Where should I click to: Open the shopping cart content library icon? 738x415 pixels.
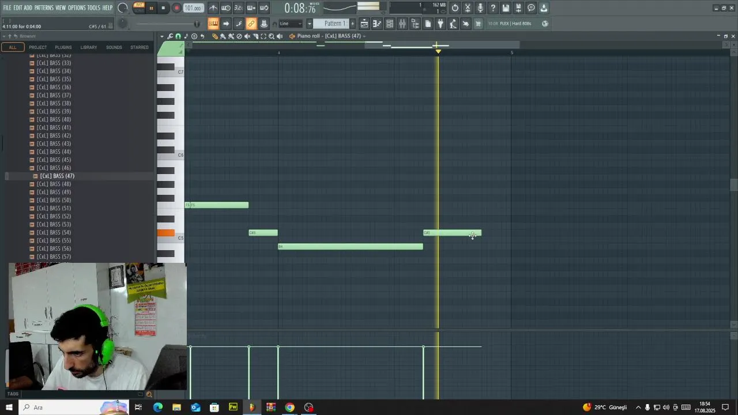point(478,24)
